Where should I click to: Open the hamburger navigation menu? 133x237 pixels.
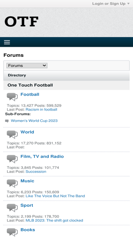pos(7,42)
